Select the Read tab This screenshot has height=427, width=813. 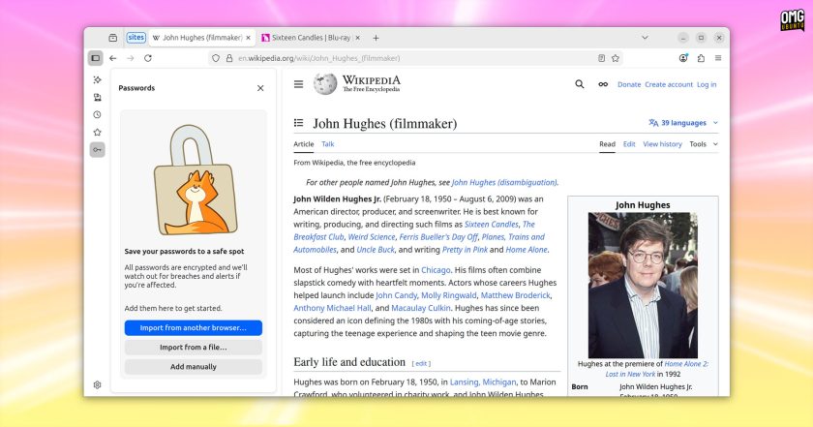(607, 144)
